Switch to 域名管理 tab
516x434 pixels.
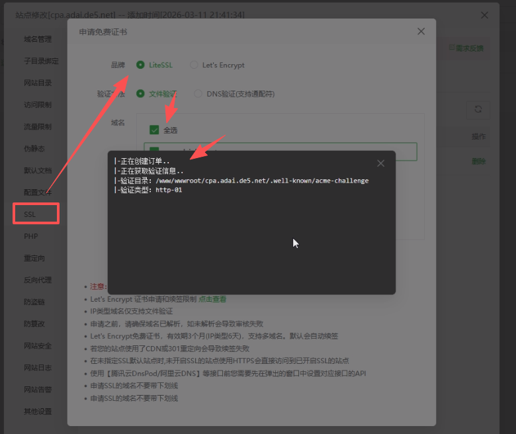(38, 39)
